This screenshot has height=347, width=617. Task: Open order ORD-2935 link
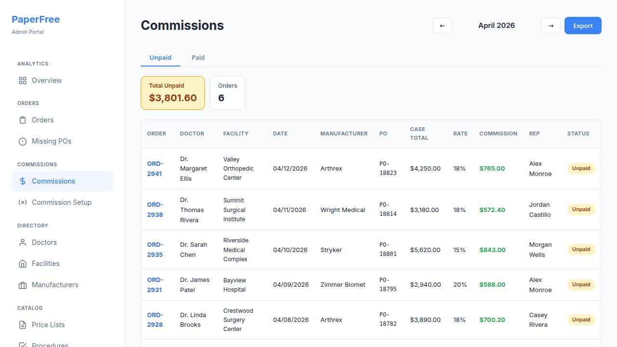point(155,250)
